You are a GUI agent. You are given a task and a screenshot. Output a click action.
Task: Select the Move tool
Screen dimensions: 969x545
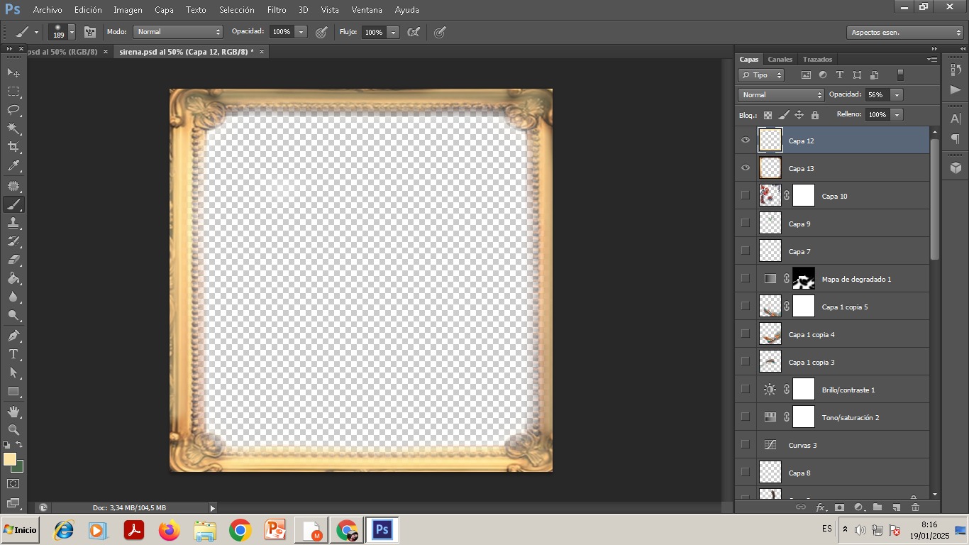click(x=13, y=72)
